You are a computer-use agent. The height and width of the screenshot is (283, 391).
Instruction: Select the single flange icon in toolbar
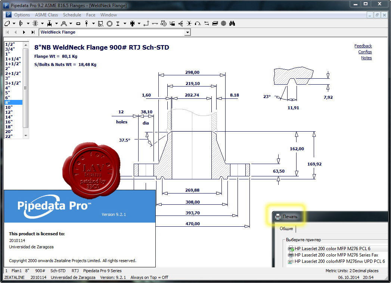tap(21, 23)
